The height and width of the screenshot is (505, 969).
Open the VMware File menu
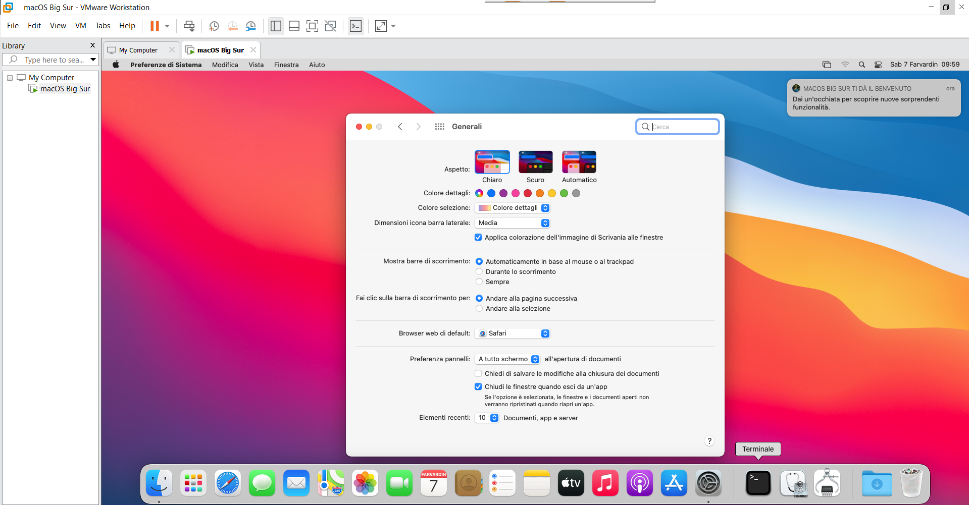(x=13, y=26)
